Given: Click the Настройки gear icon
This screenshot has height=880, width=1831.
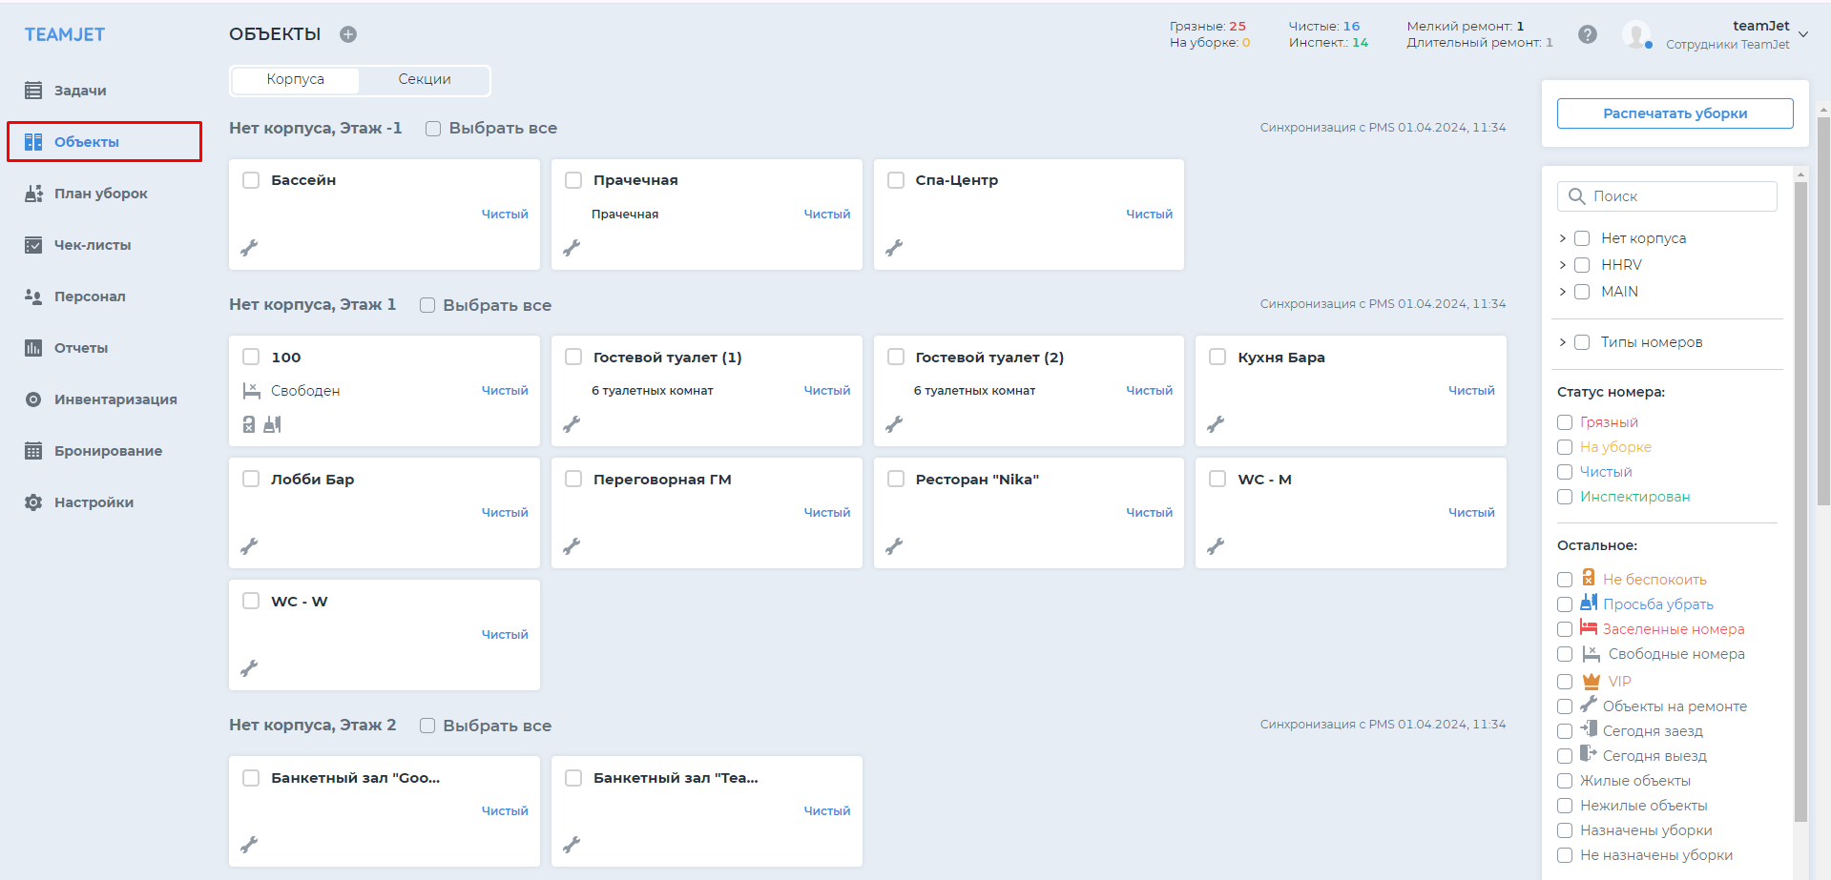Looking at the screenshot, I should tap(33, 502).
